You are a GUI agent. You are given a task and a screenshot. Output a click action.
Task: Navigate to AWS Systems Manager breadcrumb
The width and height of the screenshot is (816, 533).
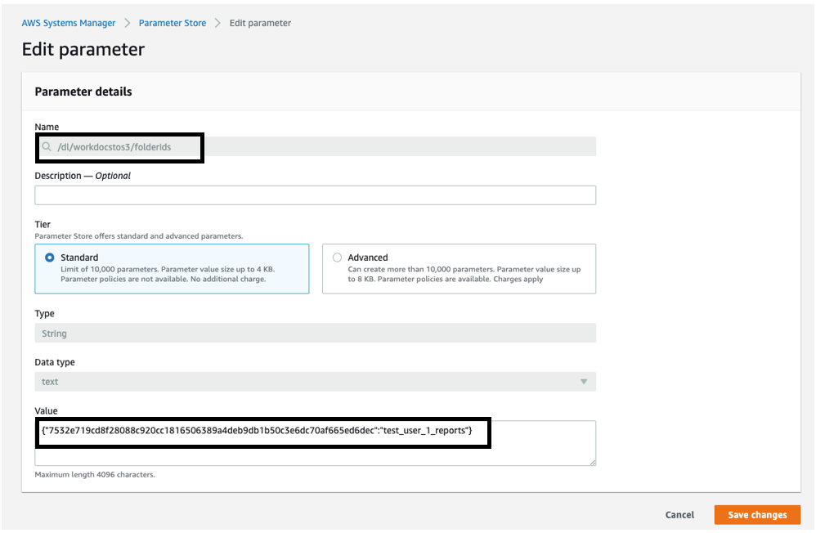tap(69, 22)
